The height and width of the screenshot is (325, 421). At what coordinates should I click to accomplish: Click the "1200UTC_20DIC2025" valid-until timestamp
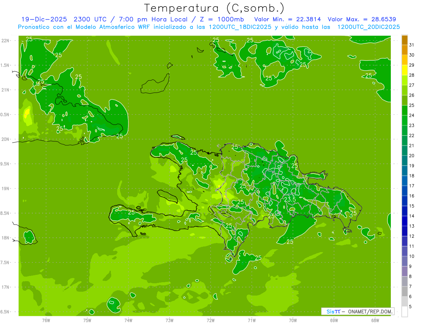tap(368, 27)
